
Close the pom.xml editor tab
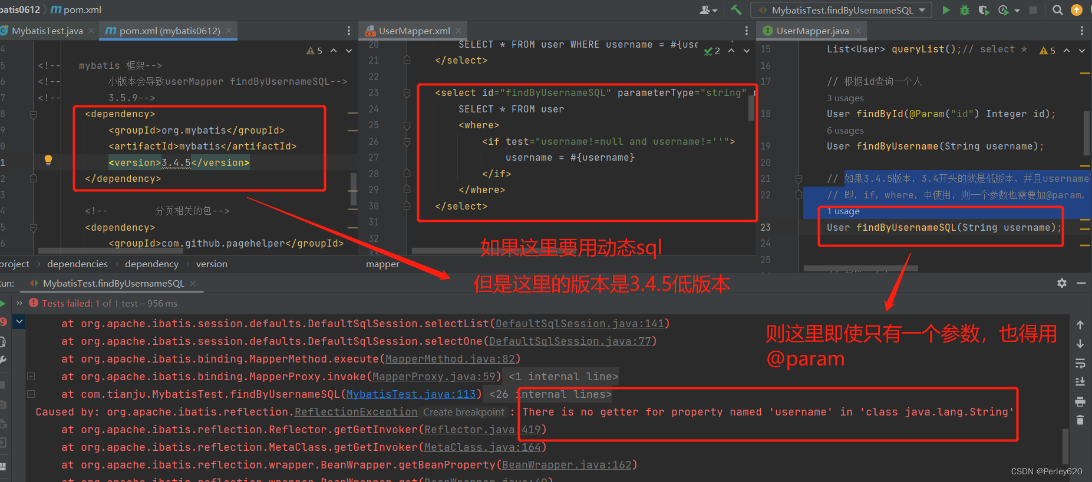229,31
